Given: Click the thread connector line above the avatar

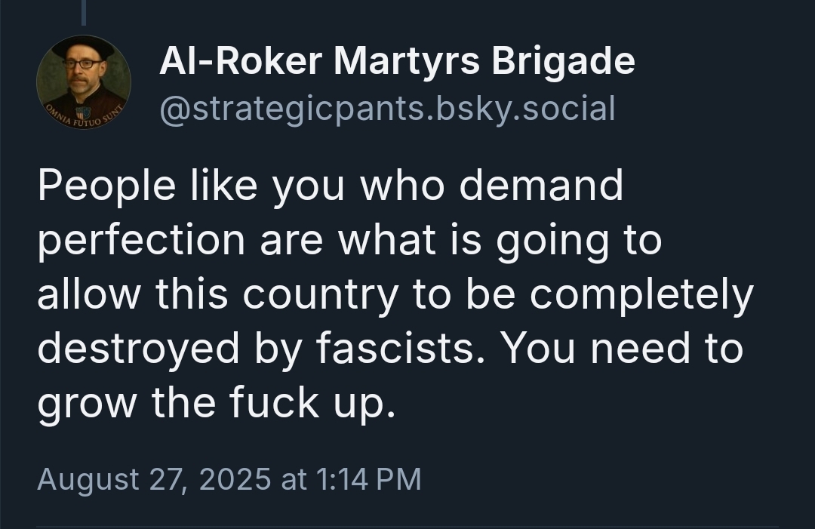Looking at the screenshot, I should click(x=83, y=12).
